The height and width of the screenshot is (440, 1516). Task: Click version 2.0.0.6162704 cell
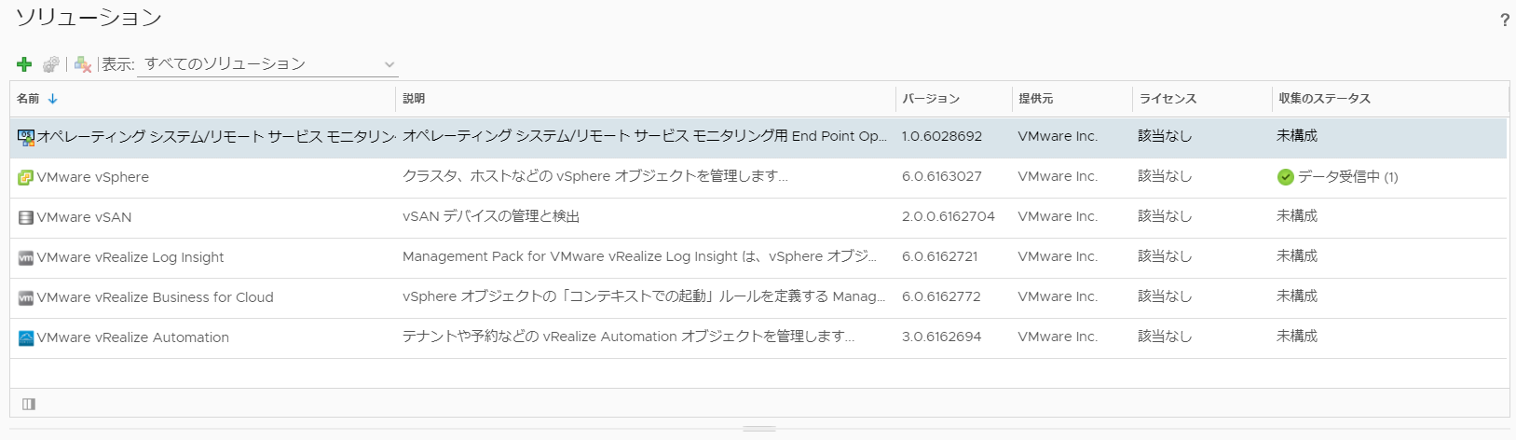[949, 216]
